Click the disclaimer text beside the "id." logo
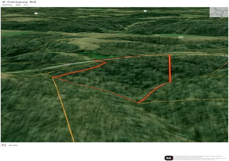The width and height of the screenshot is (229, 161). (200, 158)
